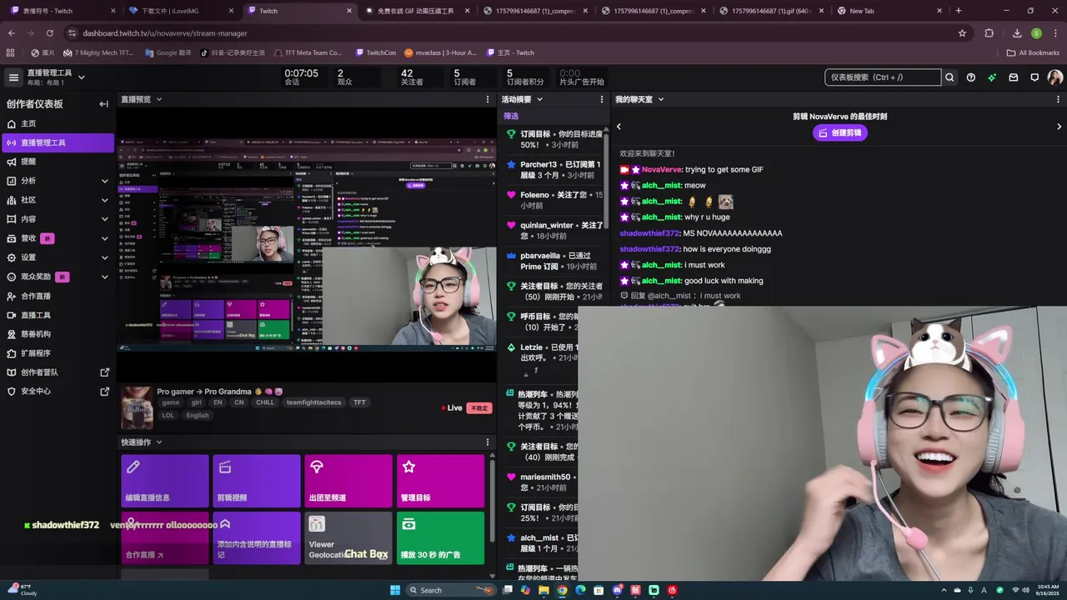Click the 不稳定 stream status badge
This screenshot has height=600, width=1067.
[x=479, y=408]
